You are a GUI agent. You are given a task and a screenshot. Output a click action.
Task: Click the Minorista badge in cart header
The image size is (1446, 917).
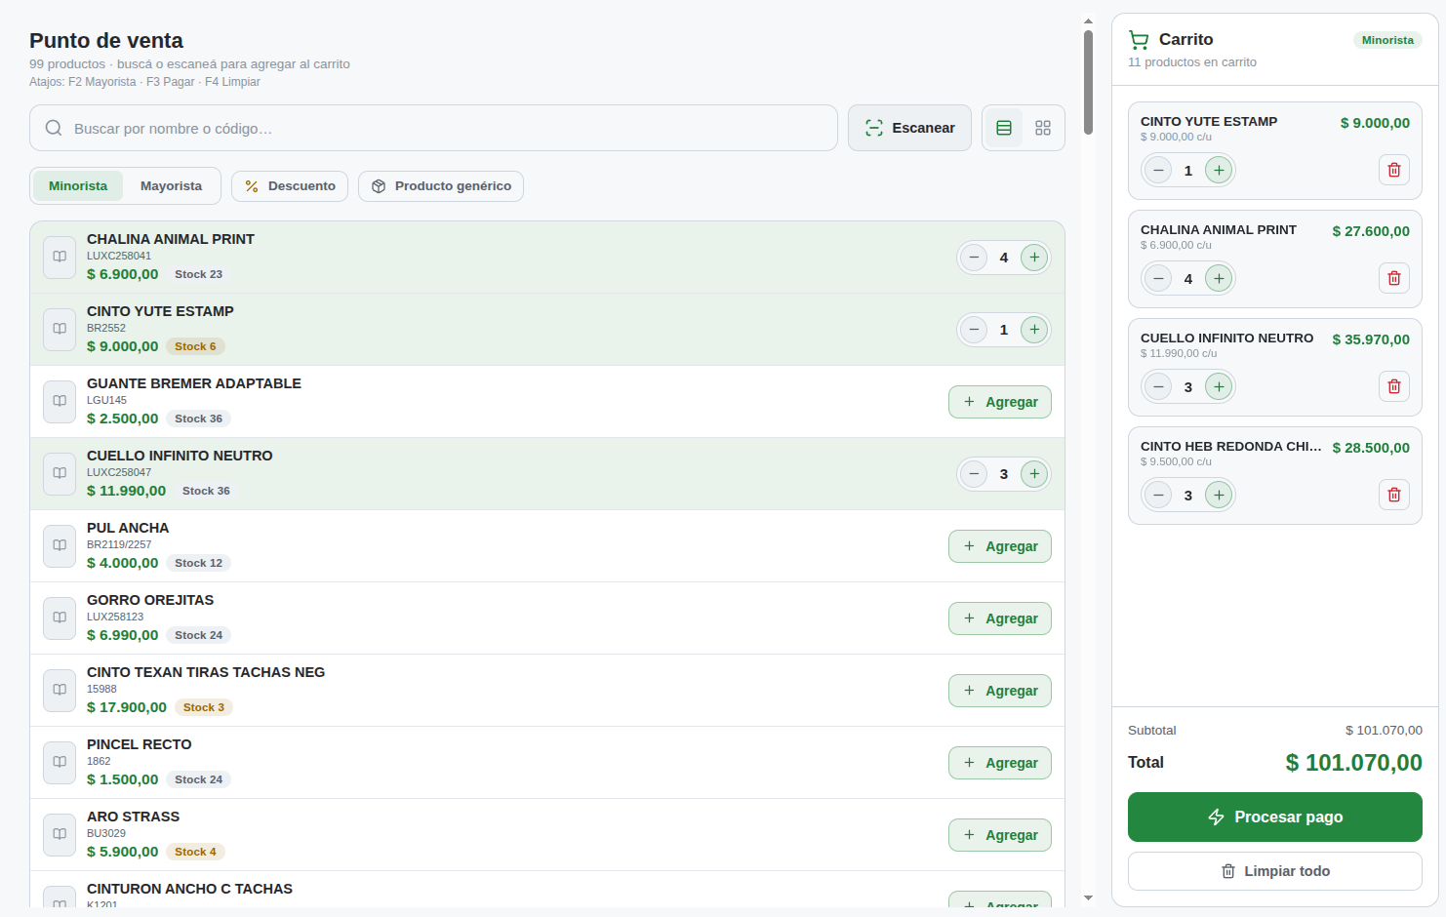[x=1387, y=40]
